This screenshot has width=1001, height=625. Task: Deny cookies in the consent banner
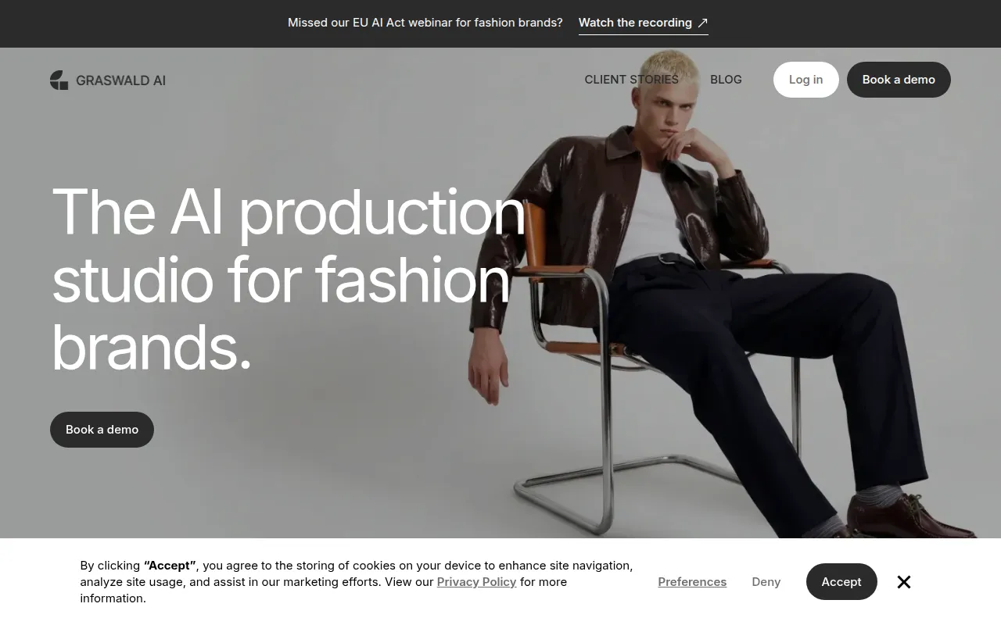click(766, 582)
